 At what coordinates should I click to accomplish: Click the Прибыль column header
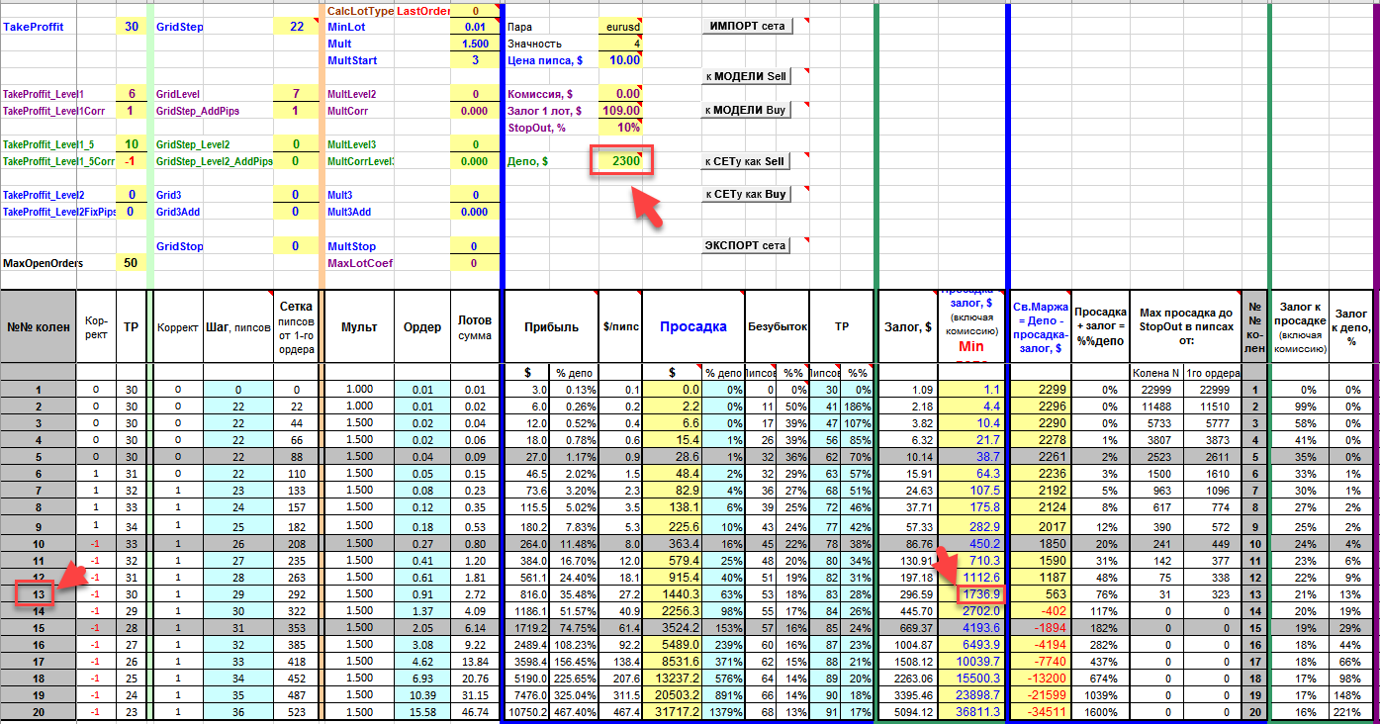(x=553, y=326)
